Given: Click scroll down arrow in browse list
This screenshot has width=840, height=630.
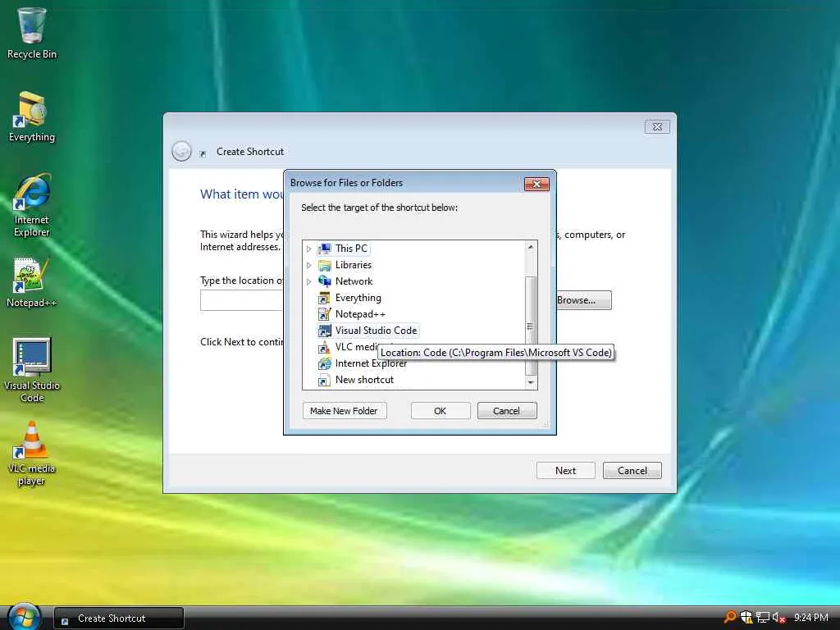Looking at the screenshot, I should [x=531, y=382].
